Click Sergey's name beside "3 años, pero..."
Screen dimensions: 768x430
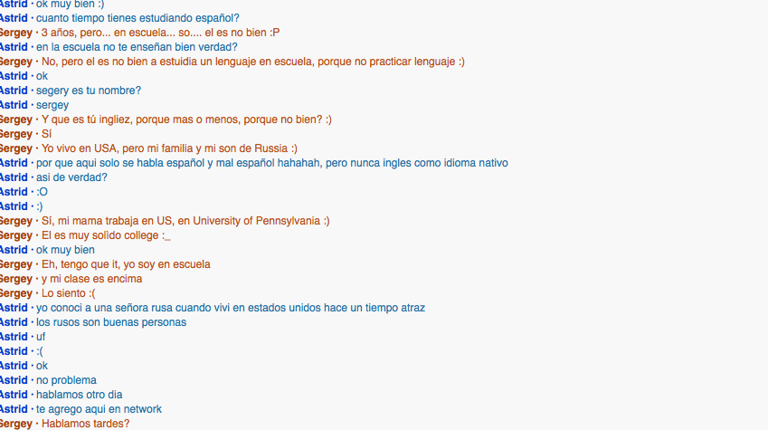[x=15, y=33]
